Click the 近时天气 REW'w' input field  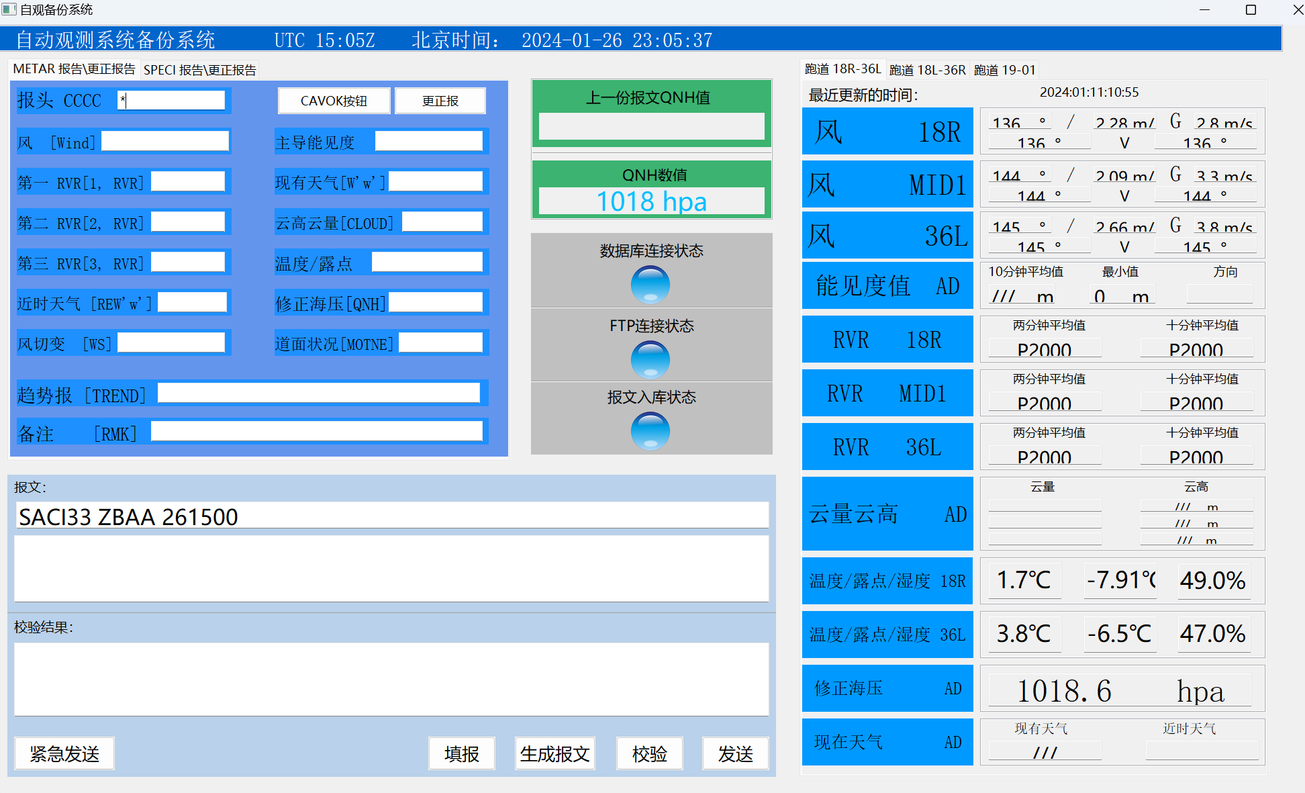(192, 302)
